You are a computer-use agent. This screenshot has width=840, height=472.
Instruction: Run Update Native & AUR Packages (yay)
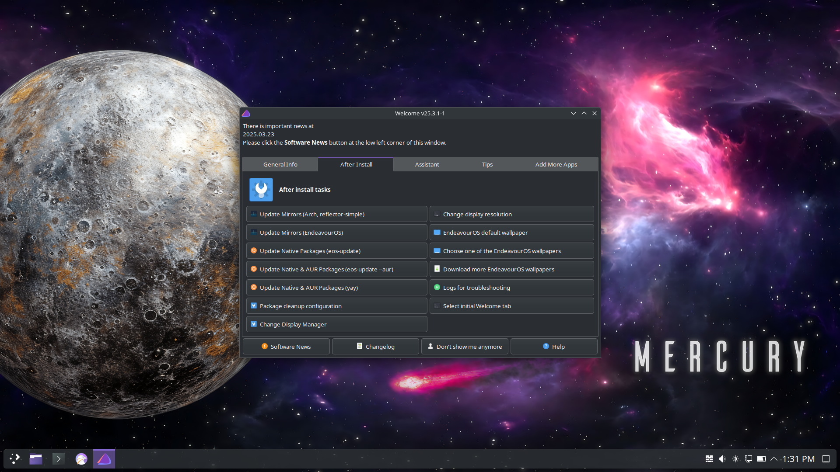tap(336, 288)
